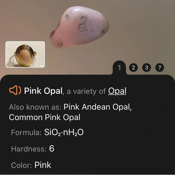Tap the Color value Pink

click(x=43, y=165)
